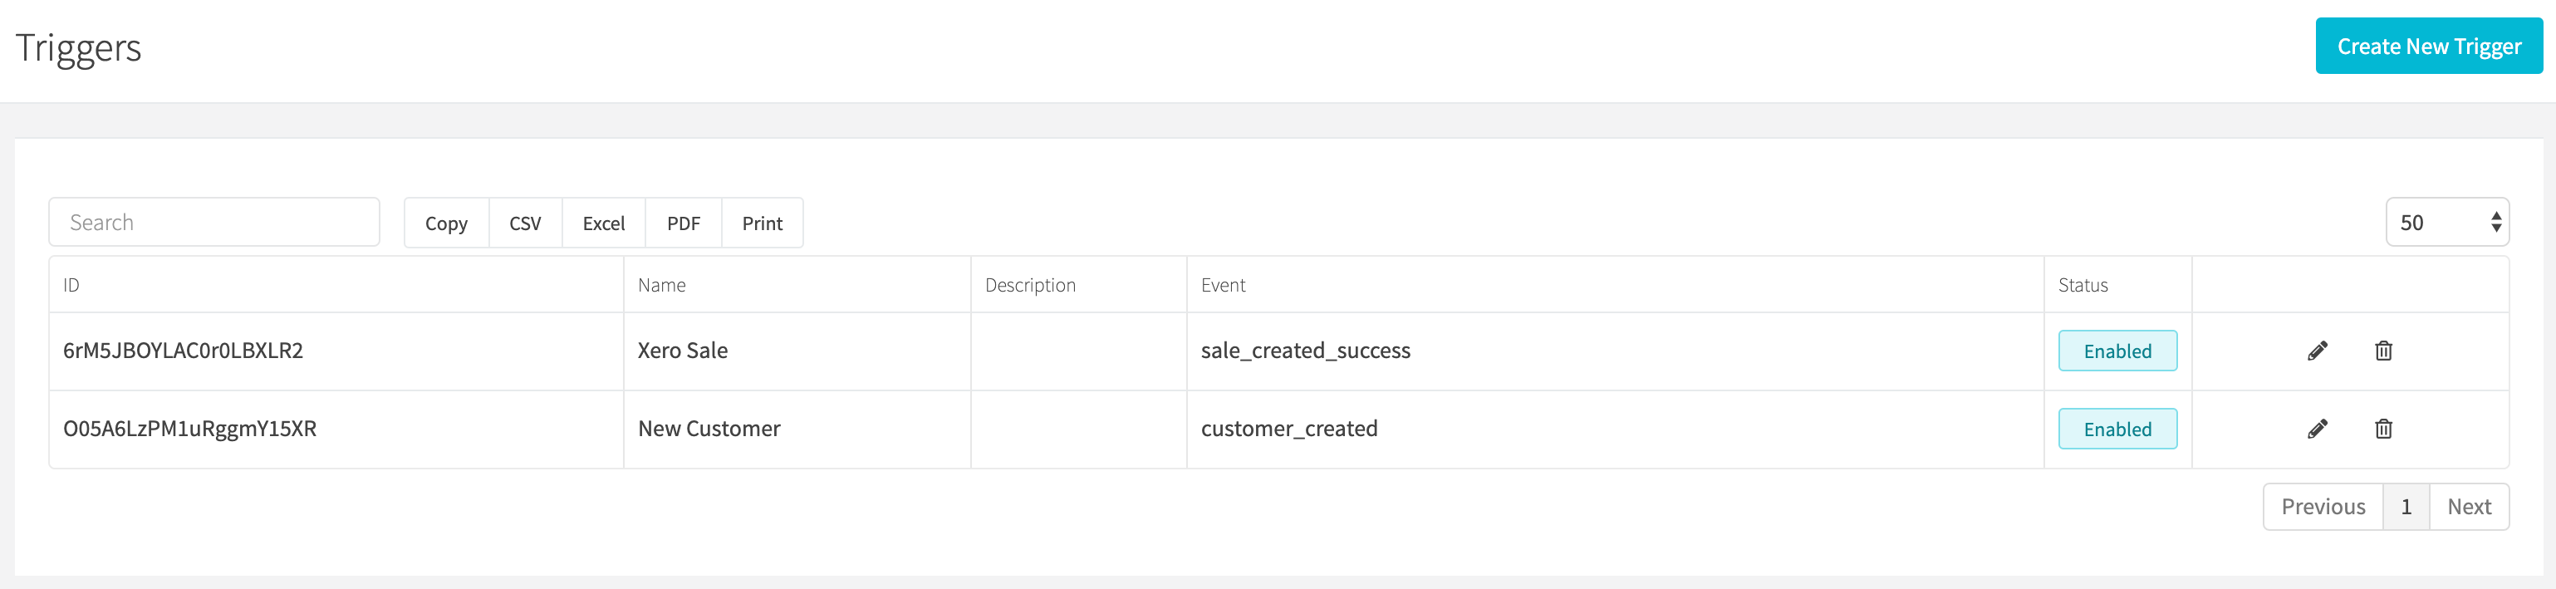Toggle the Enabled status of Xero Sale
The image size is (2556, 589).
point(2117,351)
